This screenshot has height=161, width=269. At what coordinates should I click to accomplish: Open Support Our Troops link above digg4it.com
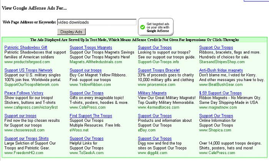coord(155,138)
